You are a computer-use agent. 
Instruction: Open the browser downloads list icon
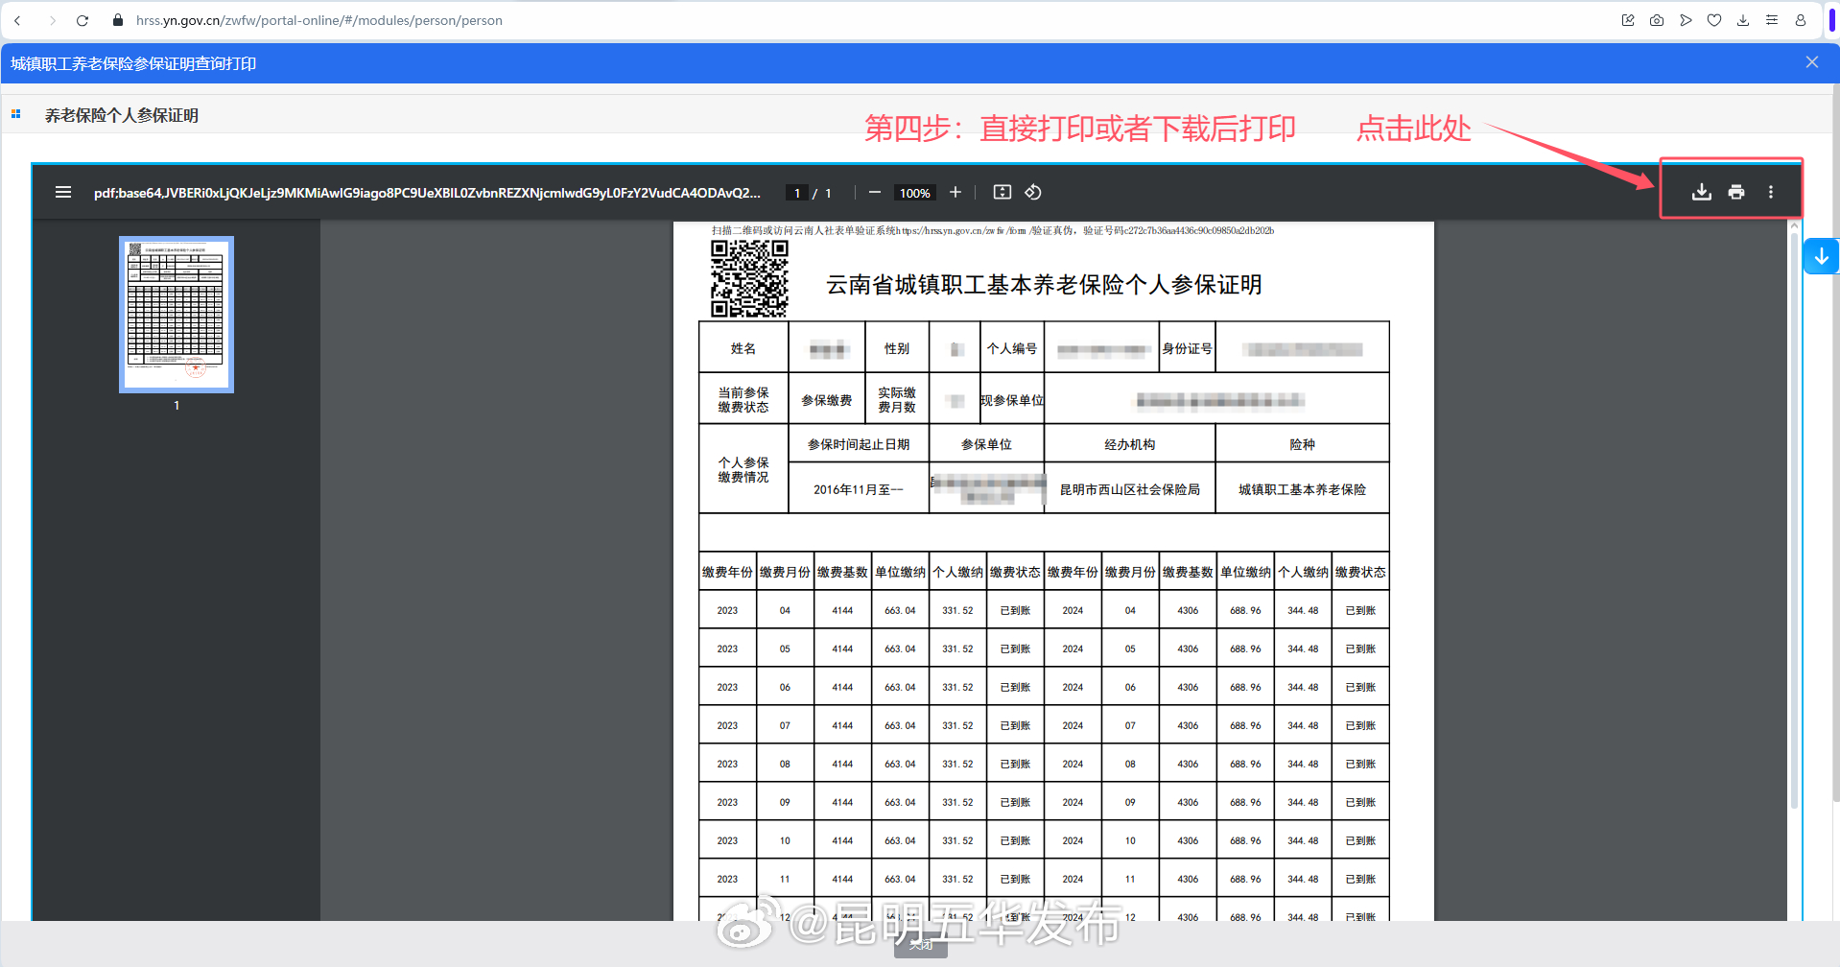(1743, 19)
